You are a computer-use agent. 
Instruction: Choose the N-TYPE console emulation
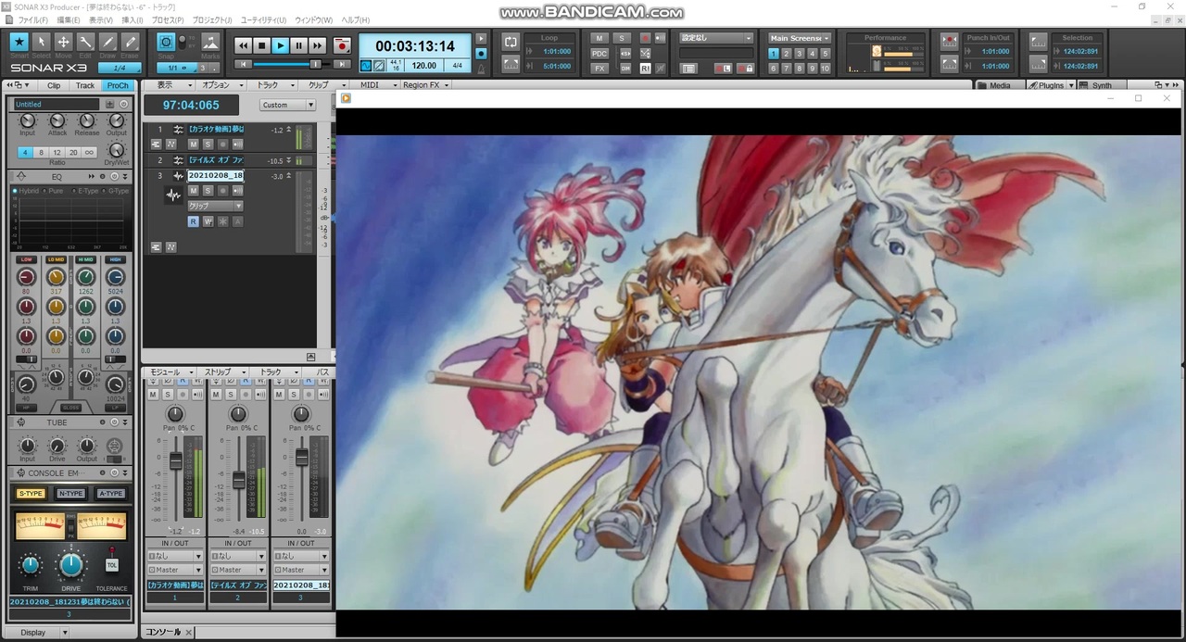tap(71, 494)
